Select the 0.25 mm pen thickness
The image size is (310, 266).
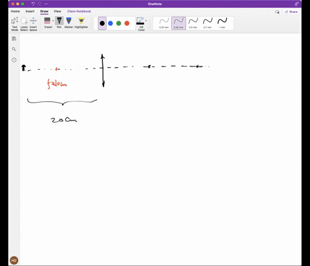[164, 23]
